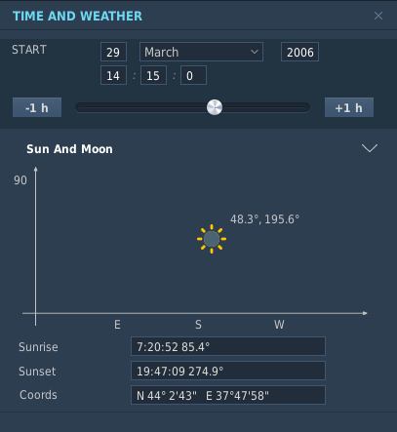Viewport: 397px width, 432px height.
Task: Click the slider track left of knob
Action: (141, 107)
